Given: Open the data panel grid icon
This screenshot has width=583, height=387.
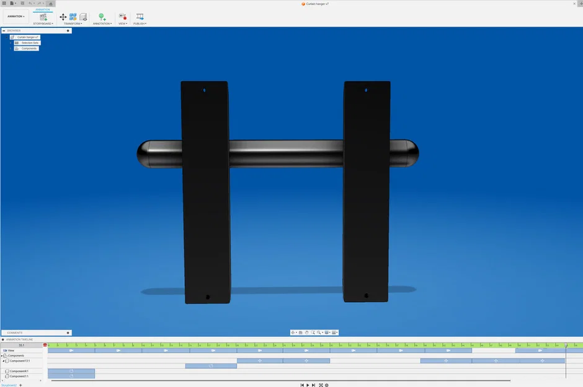Looking at the screenshot, I should point(4,3).
